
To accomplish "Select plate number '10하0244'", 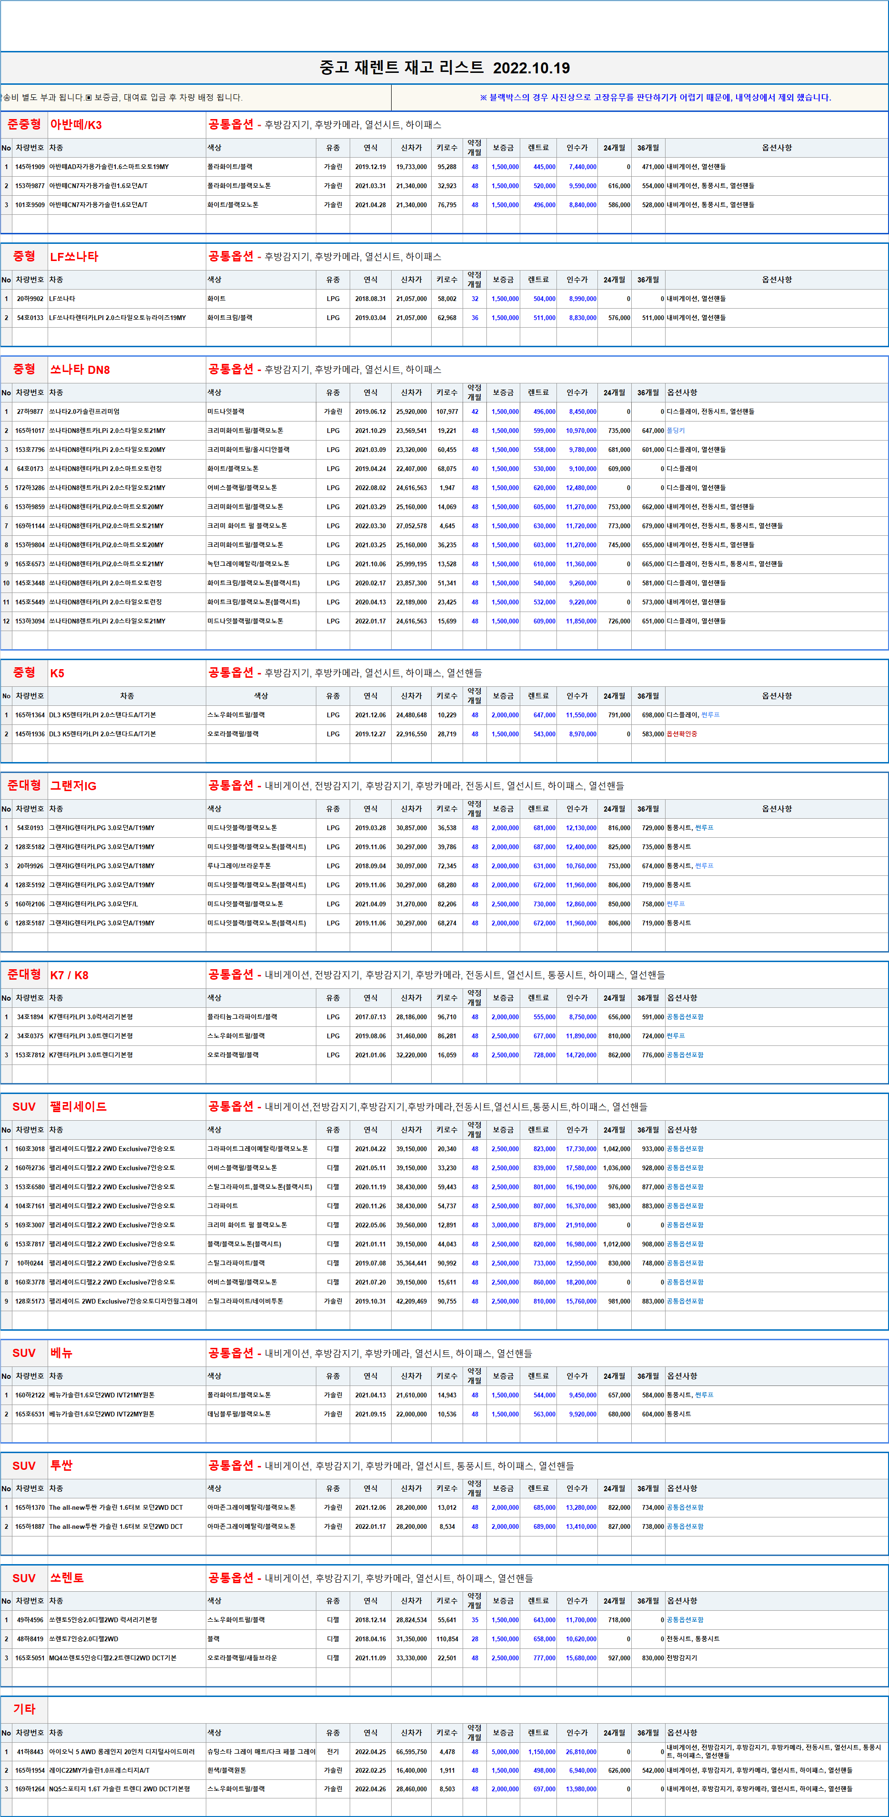I will pos(30,1263).
